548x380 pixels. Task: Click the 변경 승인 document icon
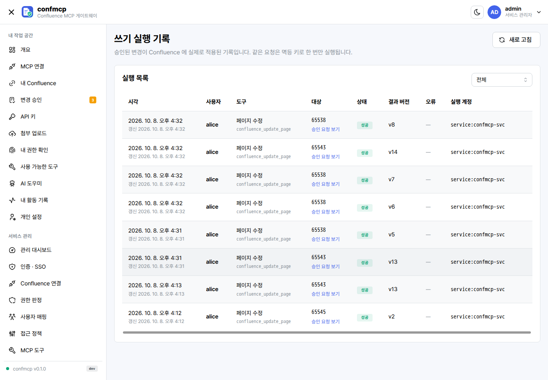click(x=12, y=100)
